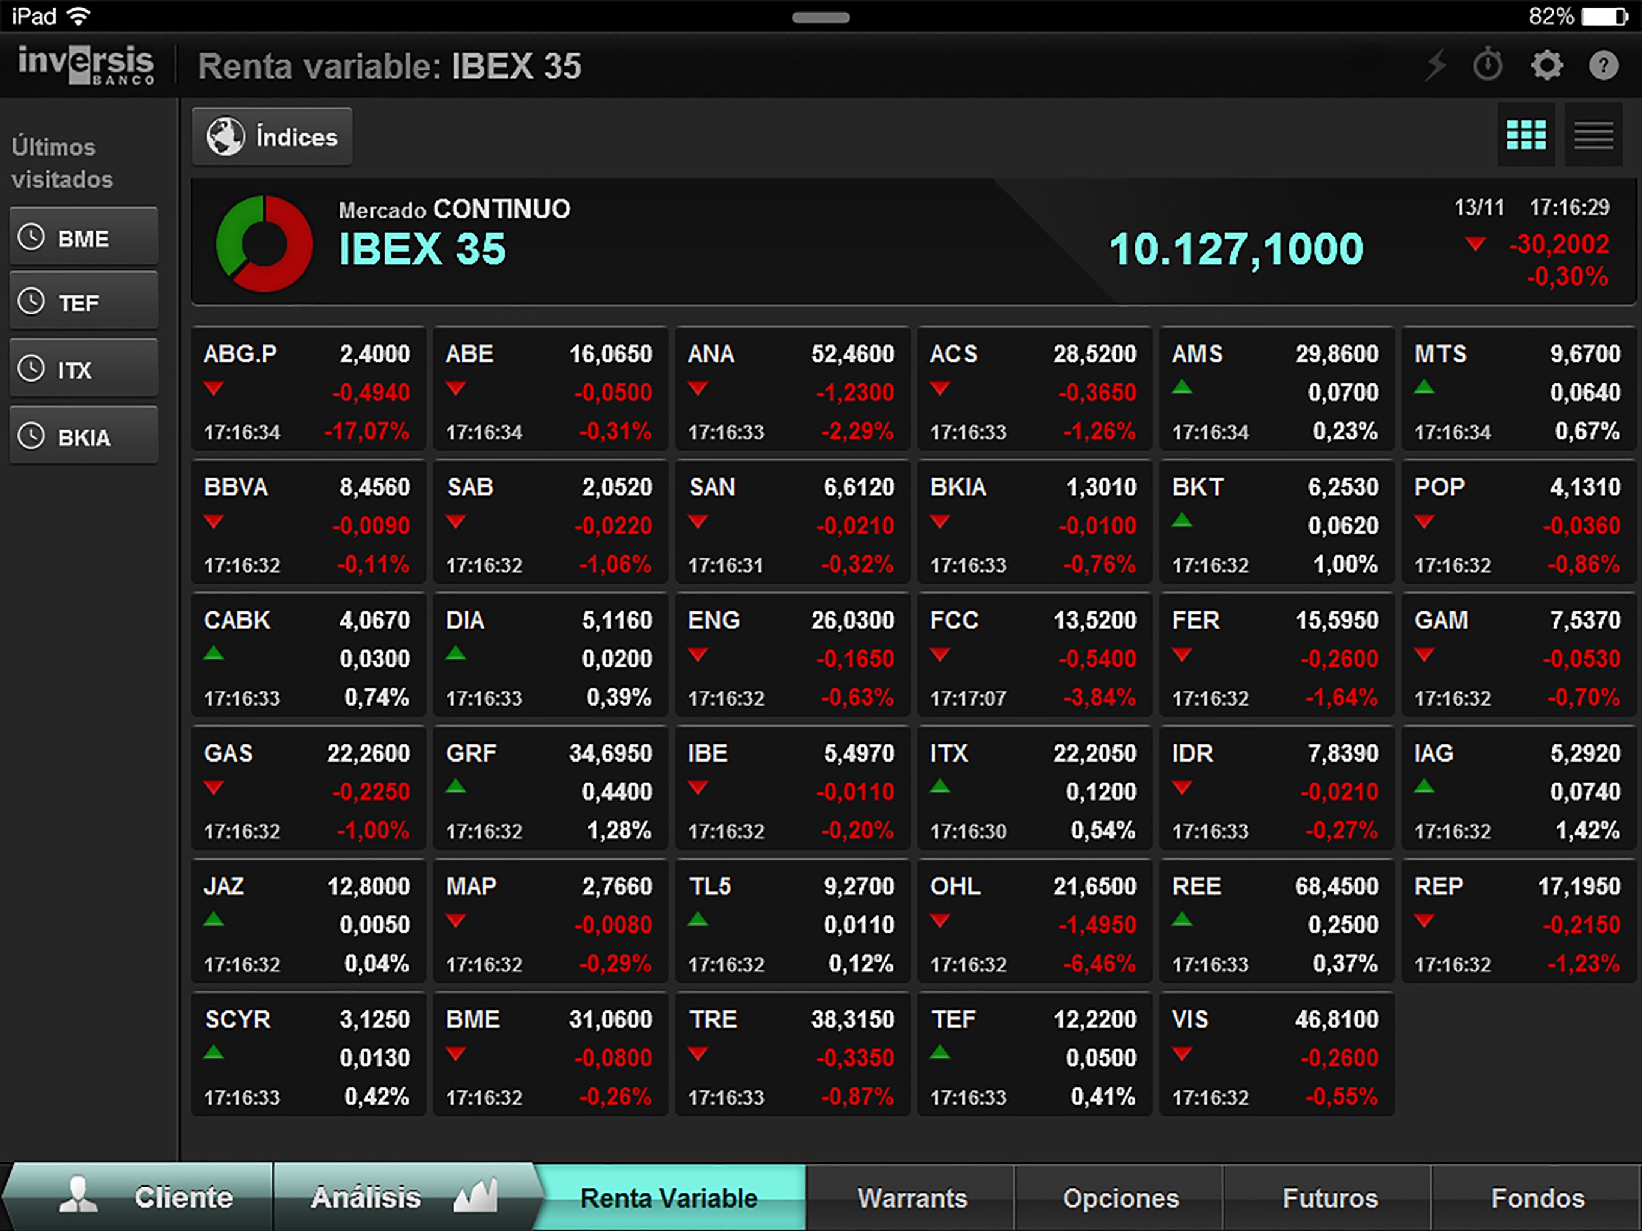
Task: Select the ITX tile in the grid
Action: click(x=1034, y=787)
